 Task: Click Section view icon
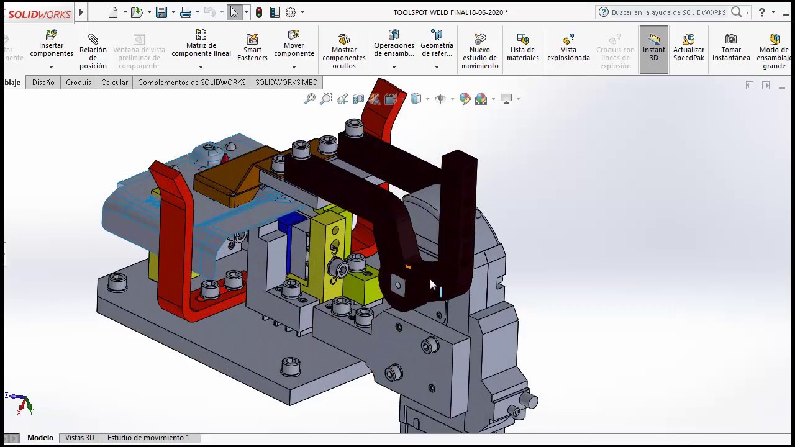pos(358,99)
